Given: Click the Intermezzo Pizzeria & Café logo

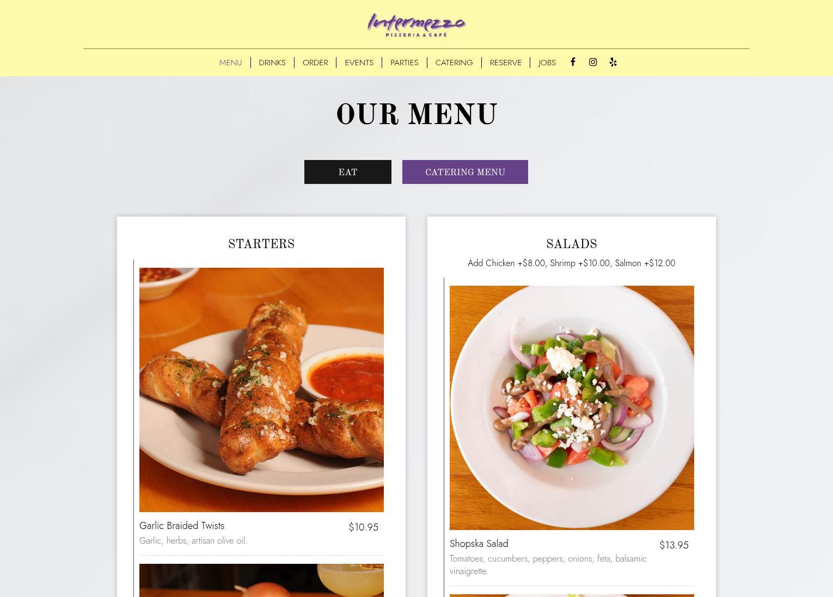Looking at the screenshot, I should coord(416,25).
